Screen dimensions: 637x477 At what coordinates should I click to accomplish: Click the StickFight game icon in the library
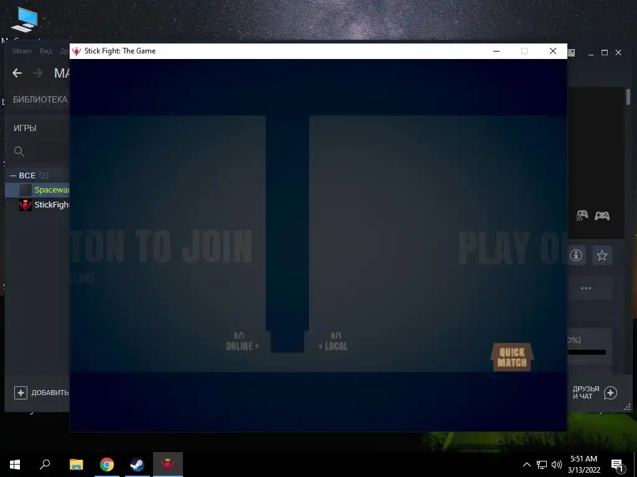coord(25,205)
